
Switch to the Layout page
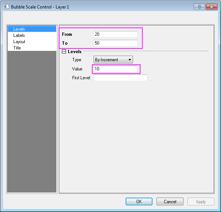click(x=20, y=42)
